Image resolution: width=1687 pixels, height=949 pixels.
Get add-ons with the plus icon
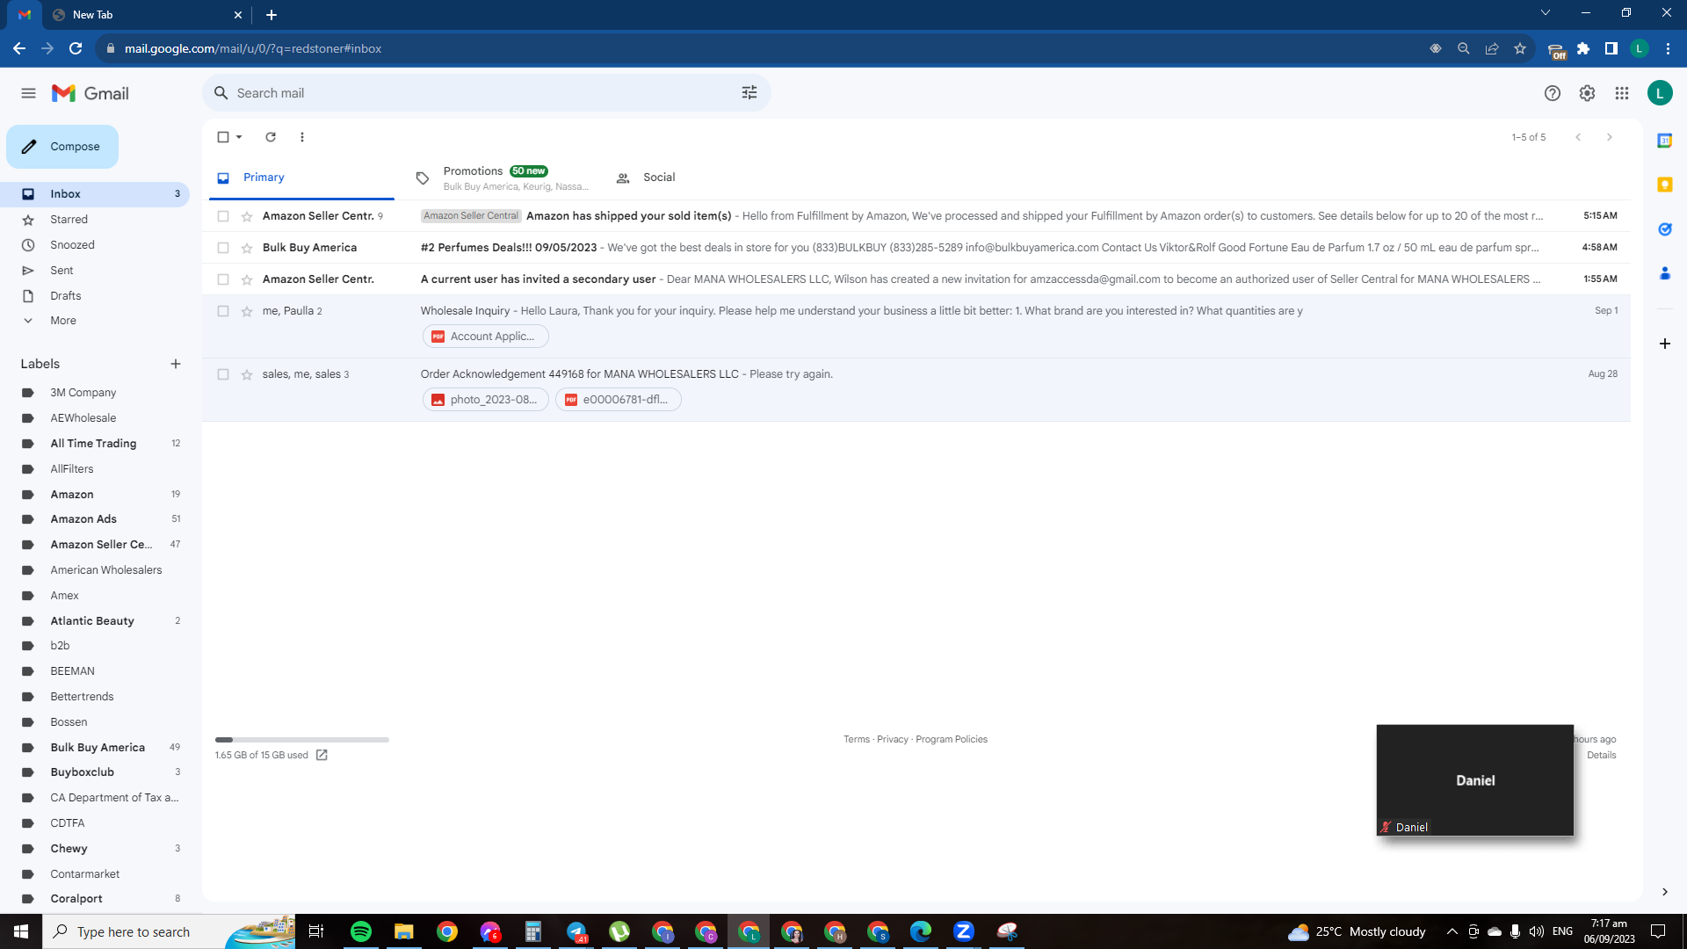point(1665,344)
